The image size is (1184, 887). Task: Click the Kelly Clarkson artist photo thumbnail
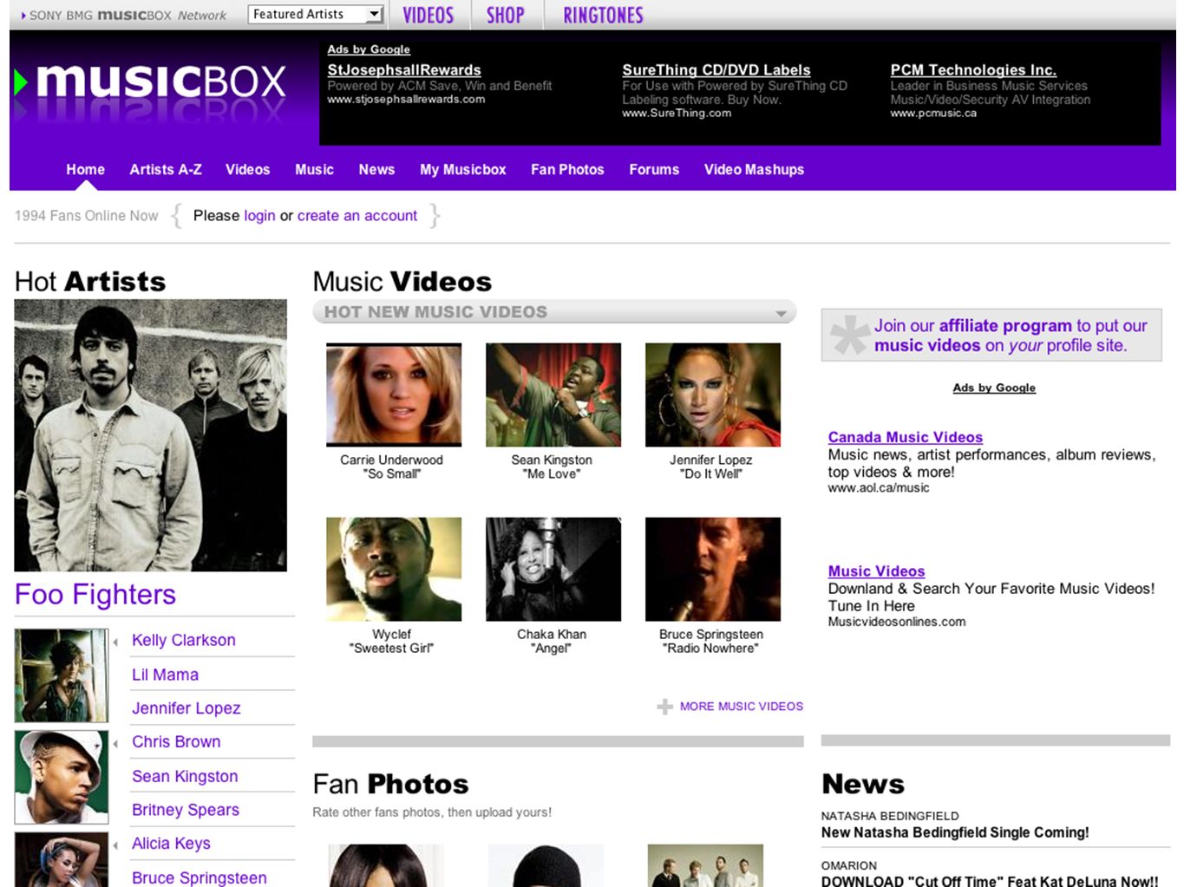[x=62, y=675]
